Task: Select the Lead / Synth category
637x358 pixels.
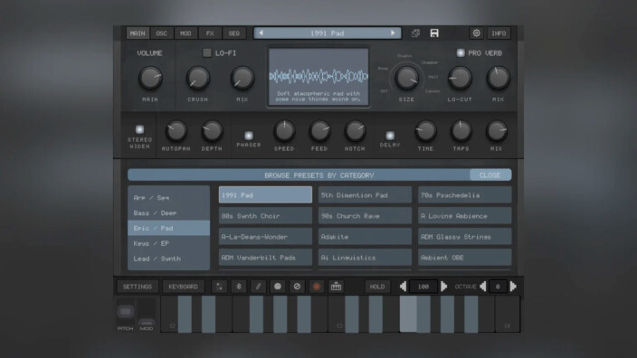Action: [x=168, y=259]
